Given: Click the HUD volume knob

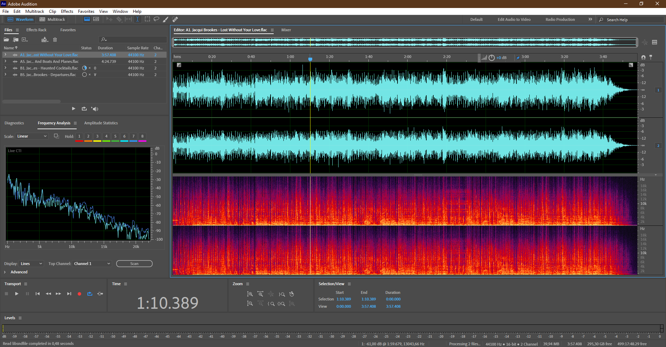Looking at the screenshot, I should point(492,58).
